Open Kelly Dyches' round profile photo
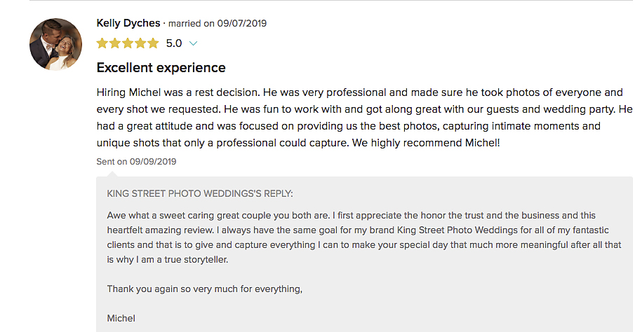The image size is (635, 332). coord(55,44)
